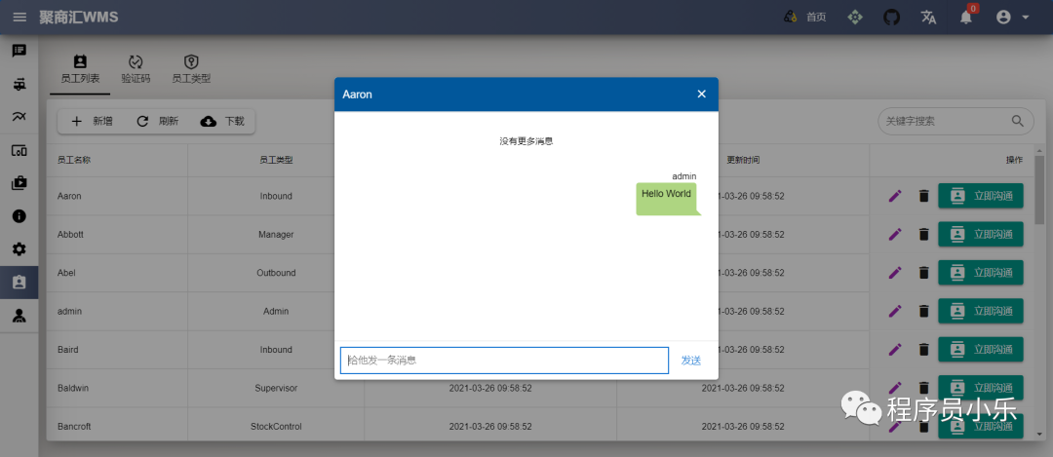Close the Aaron chat dialog
1053x457 pixels.
701,95
